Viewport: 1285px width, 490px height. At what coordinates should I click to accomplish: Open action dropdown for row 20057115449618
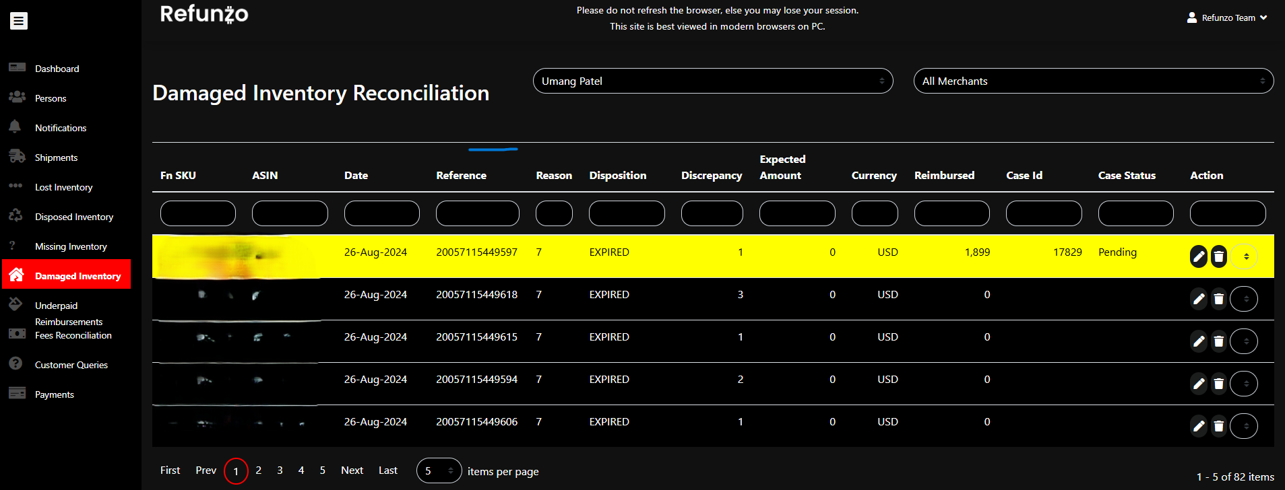[x=1244, y=299]
